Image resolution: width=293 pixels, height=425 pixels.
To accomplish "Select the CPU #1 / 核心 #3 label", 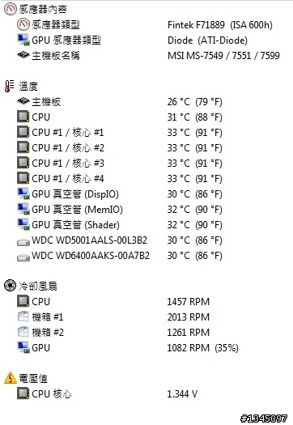I will click(x=68, y=164).
